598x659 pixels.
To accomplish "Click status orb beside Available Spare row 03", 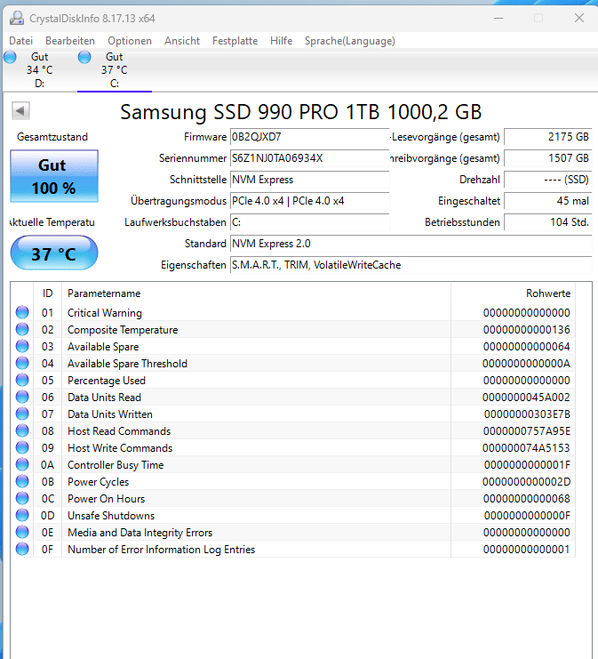I will tap(22, 346).
